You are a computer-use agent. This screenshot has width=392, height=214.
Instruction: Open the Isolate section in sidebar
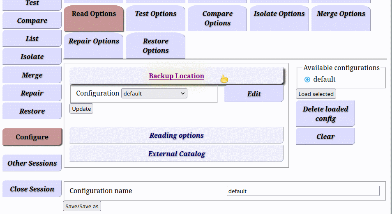(32, 57)
